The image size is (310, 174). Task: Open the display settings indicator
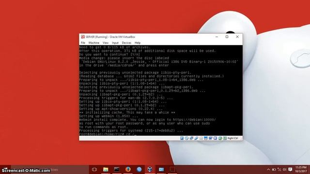(x=206, y=138)
